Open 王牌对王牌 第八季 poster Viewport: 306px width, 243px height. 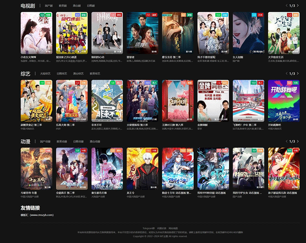pyautogui.click(x=178, y=101)
